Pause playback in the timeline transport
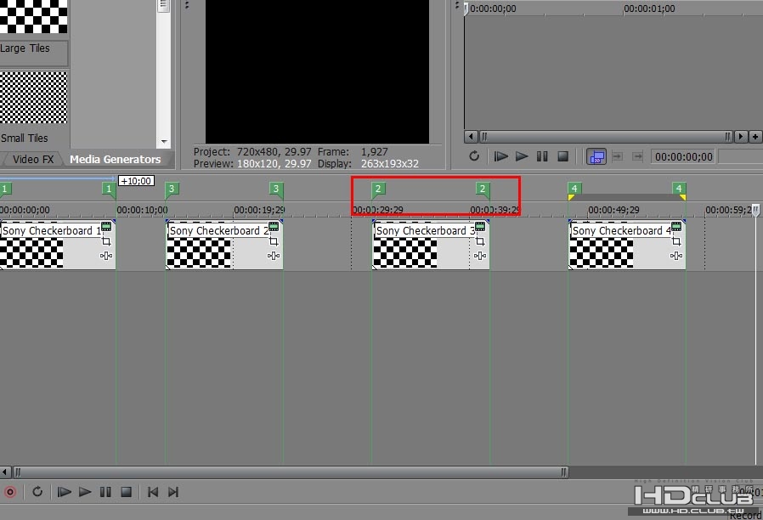 (x=105, y=492)
